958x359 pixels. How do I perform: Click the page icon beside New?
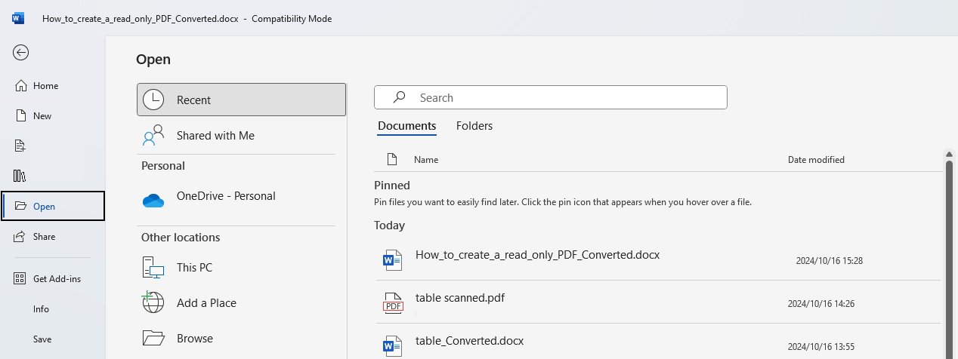21,116
